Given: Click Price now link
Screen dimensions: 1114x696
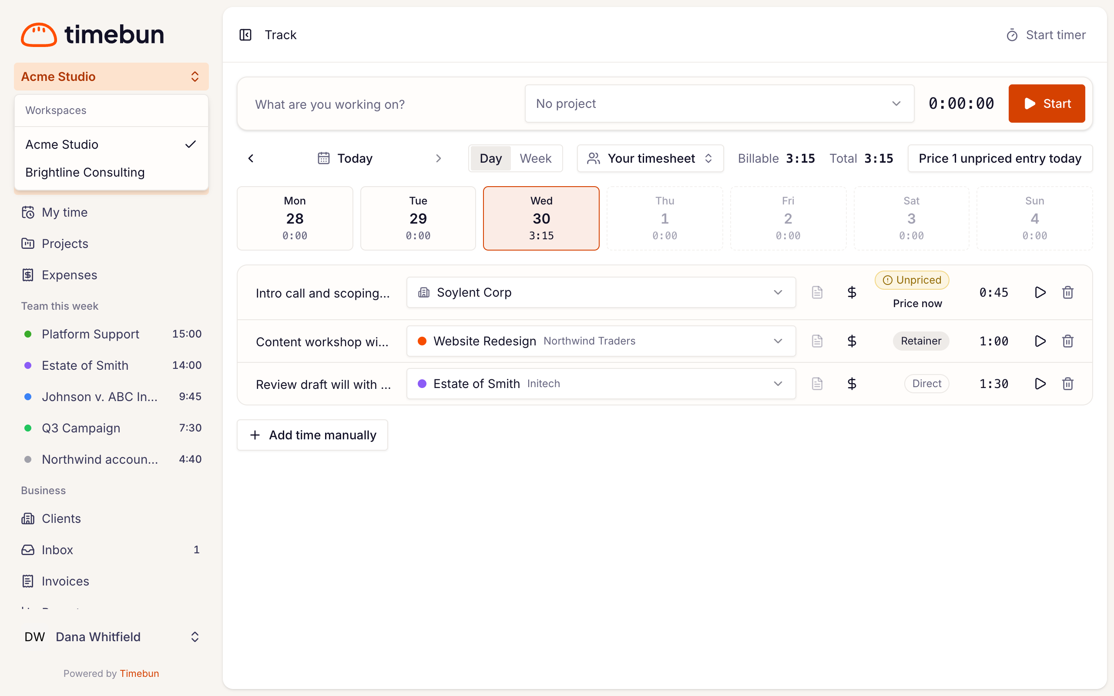Looking at the screenshot, I should click(917, 303).
